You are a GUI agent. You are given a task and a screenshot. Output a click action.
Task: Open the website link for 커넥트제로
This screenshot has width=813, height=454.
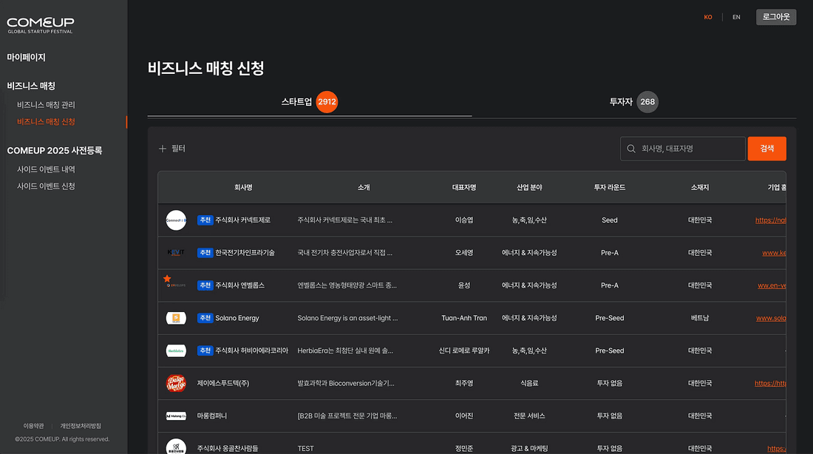click(770, 220)
